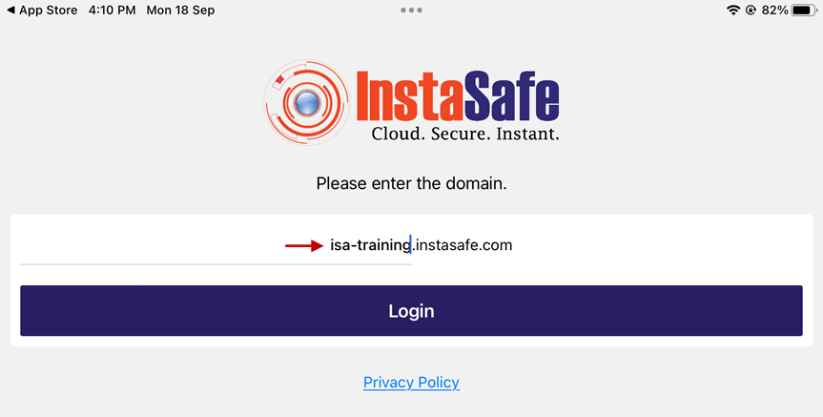Click the 4:10 PM clock
This screenshot has width=823, height=417.
point(112,10)
